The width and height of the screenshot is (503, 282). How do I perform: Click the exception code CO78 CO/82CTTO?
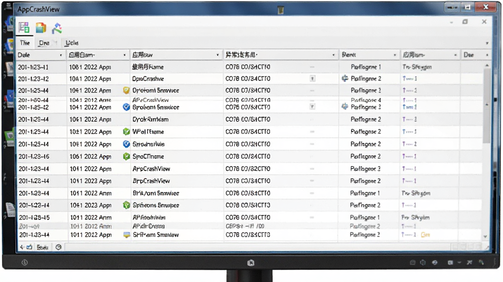pos(248,169)
